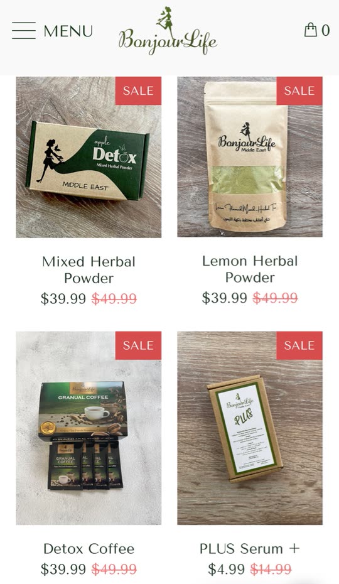The height and width of the screenshot is (584, 339).
Task: Open the Lemon Herbal pouch product image
Action: [250, 157]
